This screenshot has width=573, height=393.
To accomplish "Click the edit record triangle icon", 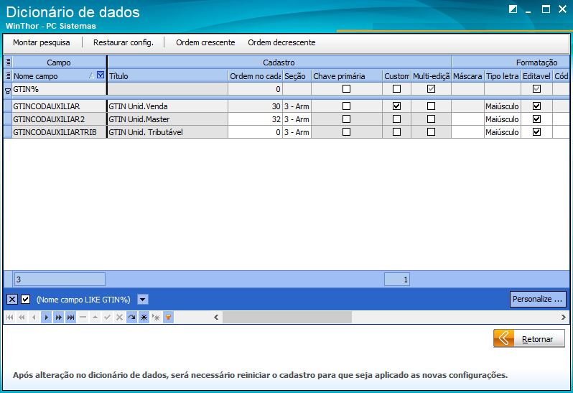I will [95, 318].
